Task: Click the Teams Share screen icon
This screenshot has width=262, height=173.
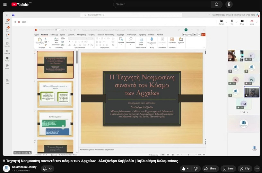Action: 242,21
